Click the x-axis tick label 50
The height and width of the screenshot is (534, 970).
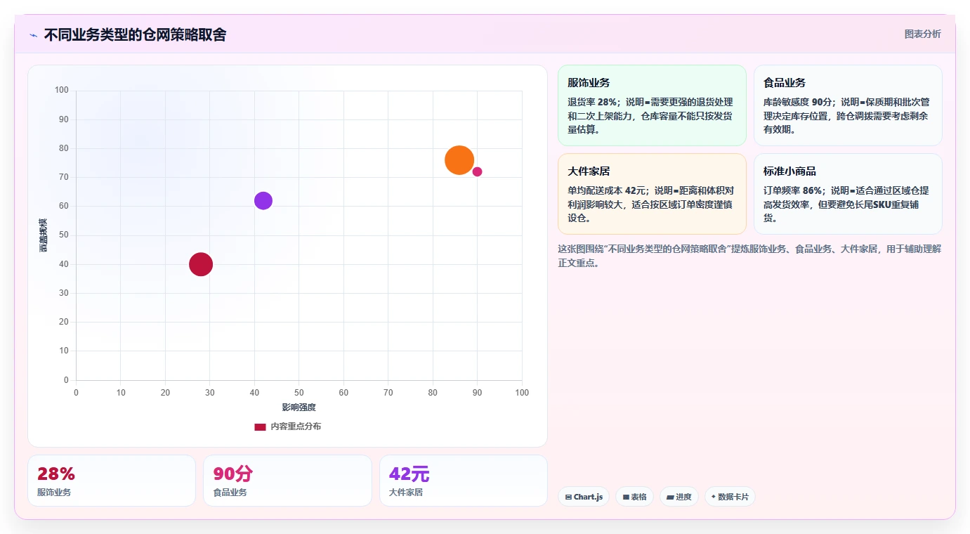click(299, 393)
